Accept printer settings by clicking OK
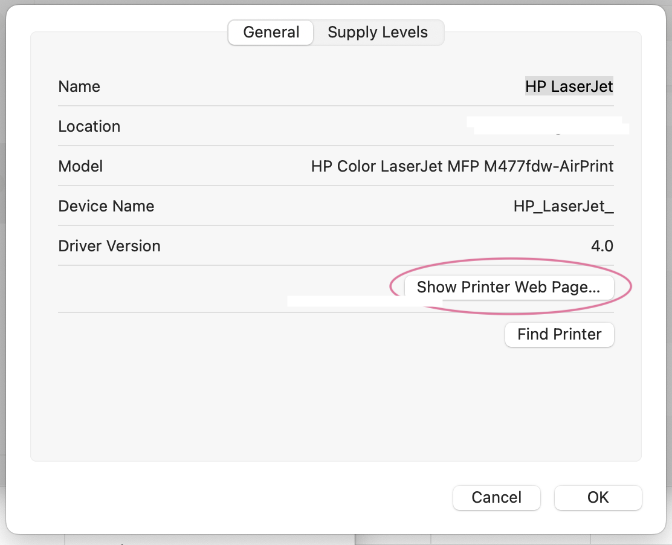Viewport: 672px width, 545px height. [x=598, y=497]
